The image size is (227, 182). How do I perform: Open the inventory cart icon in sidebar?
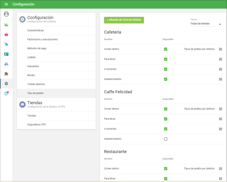(6, 44)
